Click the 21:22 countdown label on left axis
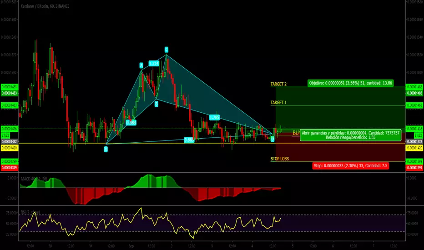The width and height of the screenshot is (424, 250). tap(5, 135)
